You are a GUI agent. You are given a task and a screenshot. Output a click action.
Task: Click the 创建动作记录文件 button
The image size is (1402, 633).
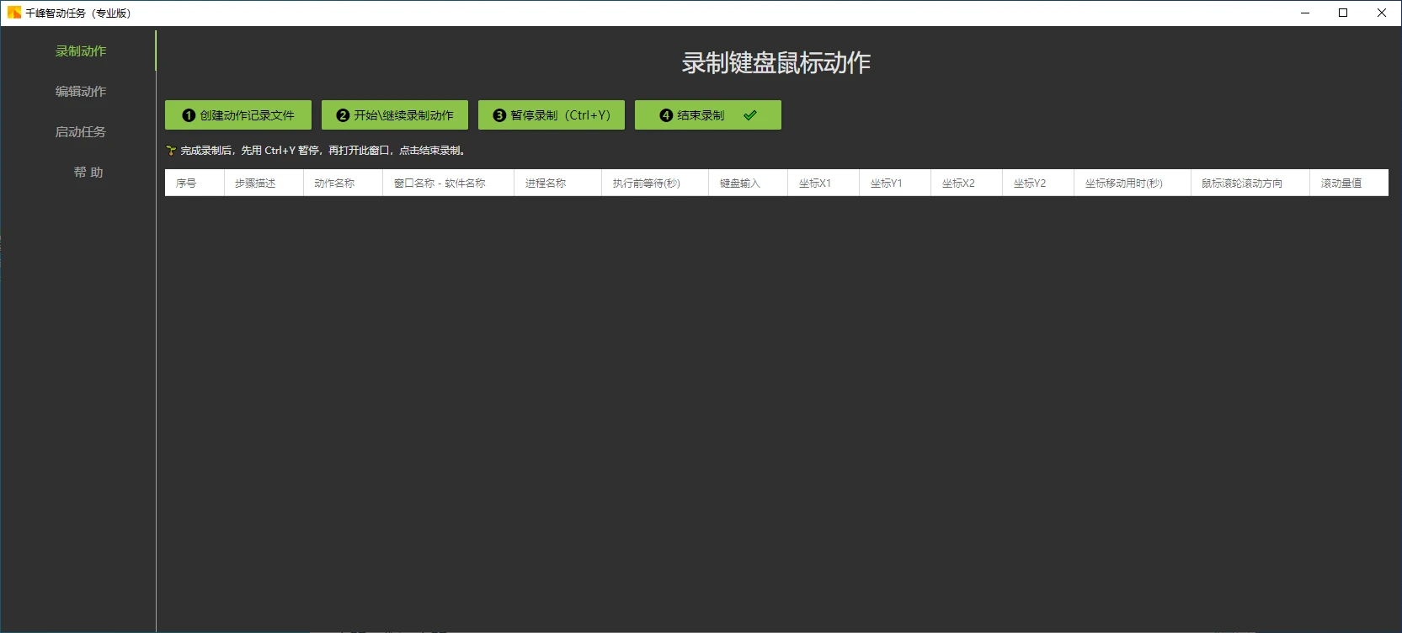pos(238,115)
